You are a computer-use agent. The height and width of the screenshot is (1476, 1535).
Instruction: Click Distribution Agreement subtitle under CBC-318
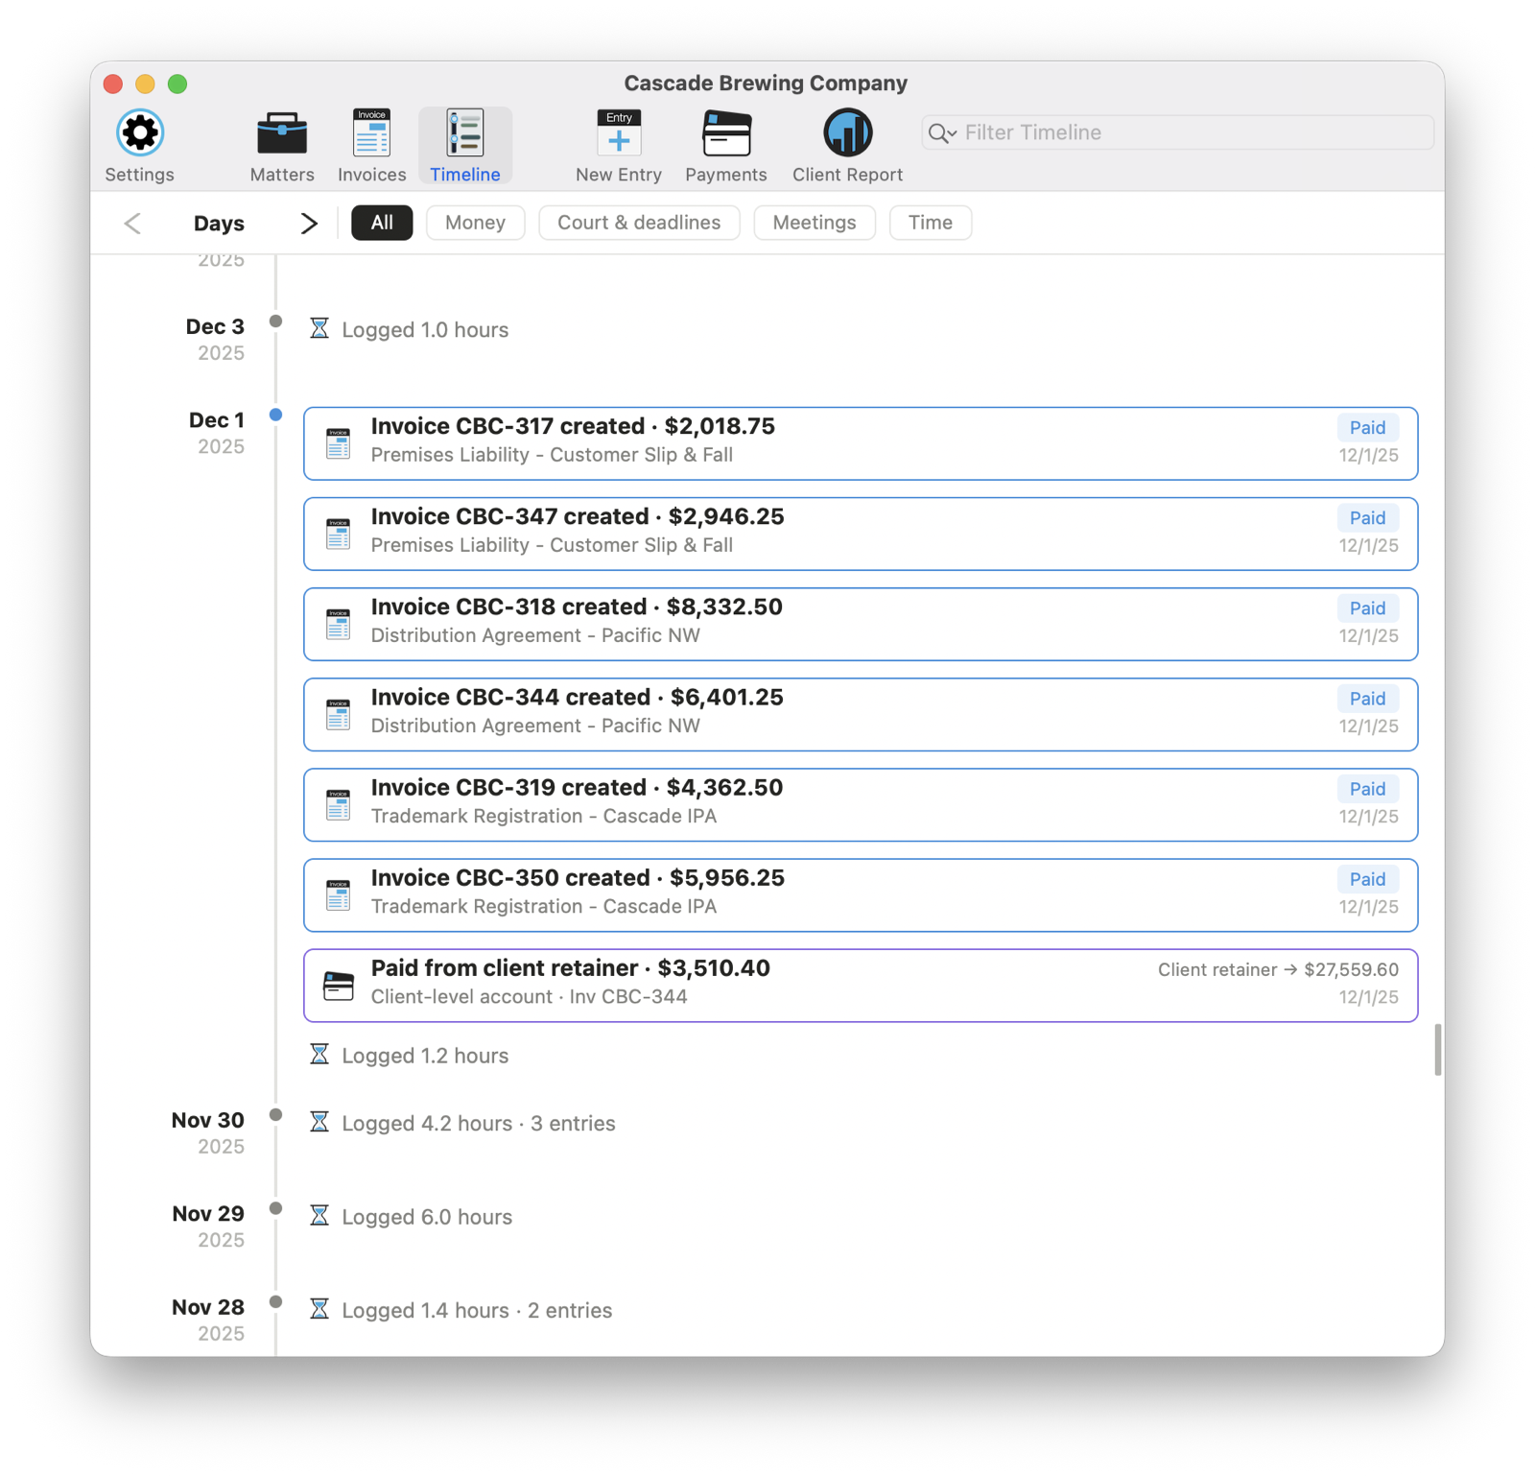click(535, 635)
